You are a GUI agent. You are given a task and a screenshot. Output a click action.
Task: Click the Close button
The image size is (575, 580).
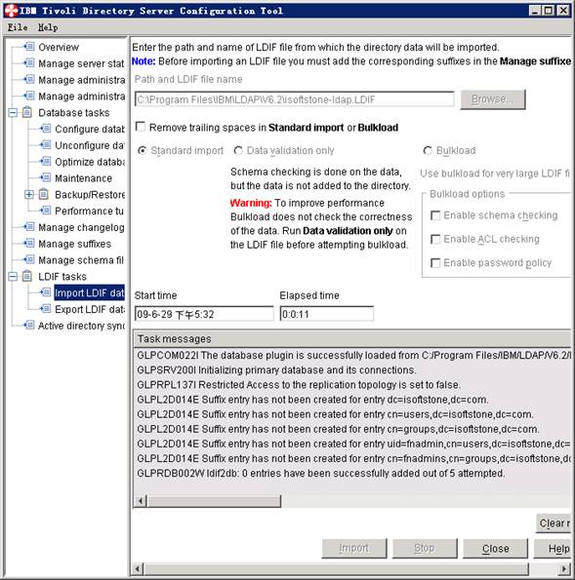pos(495,549)
